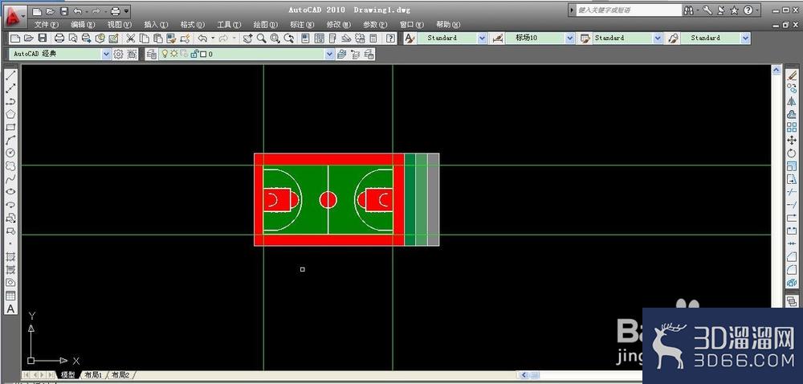
Task: Select the Line draw tool
Action: point(10,76)
